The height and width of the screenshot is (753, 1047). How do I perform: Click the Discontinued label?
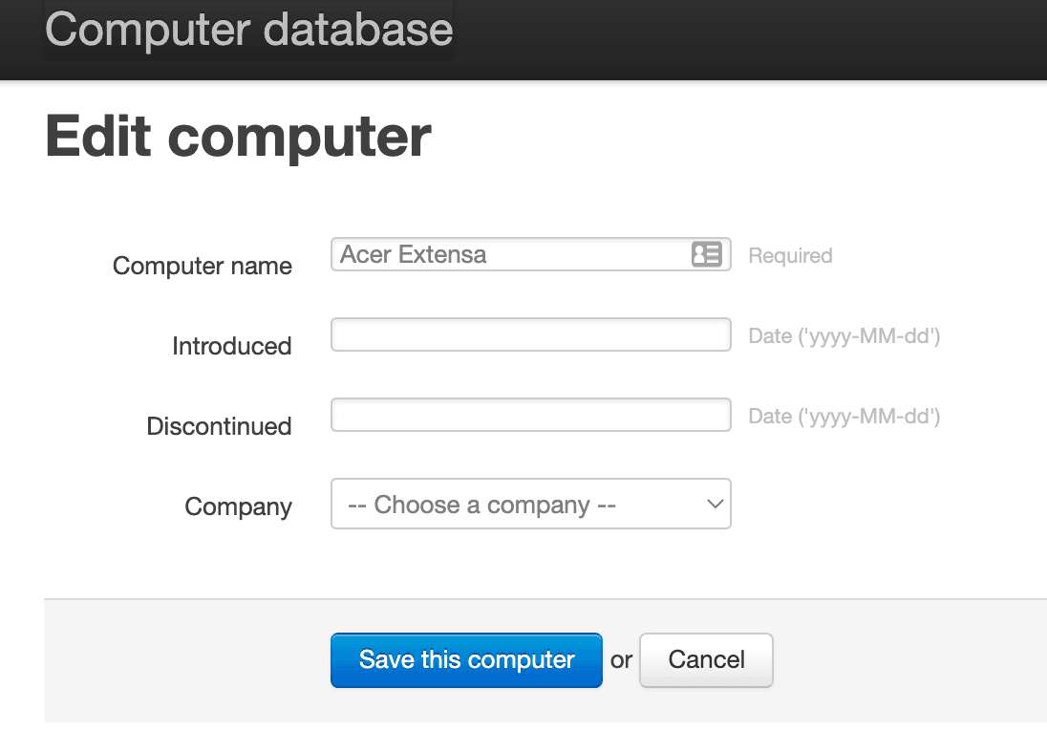(x=219, y=426)
